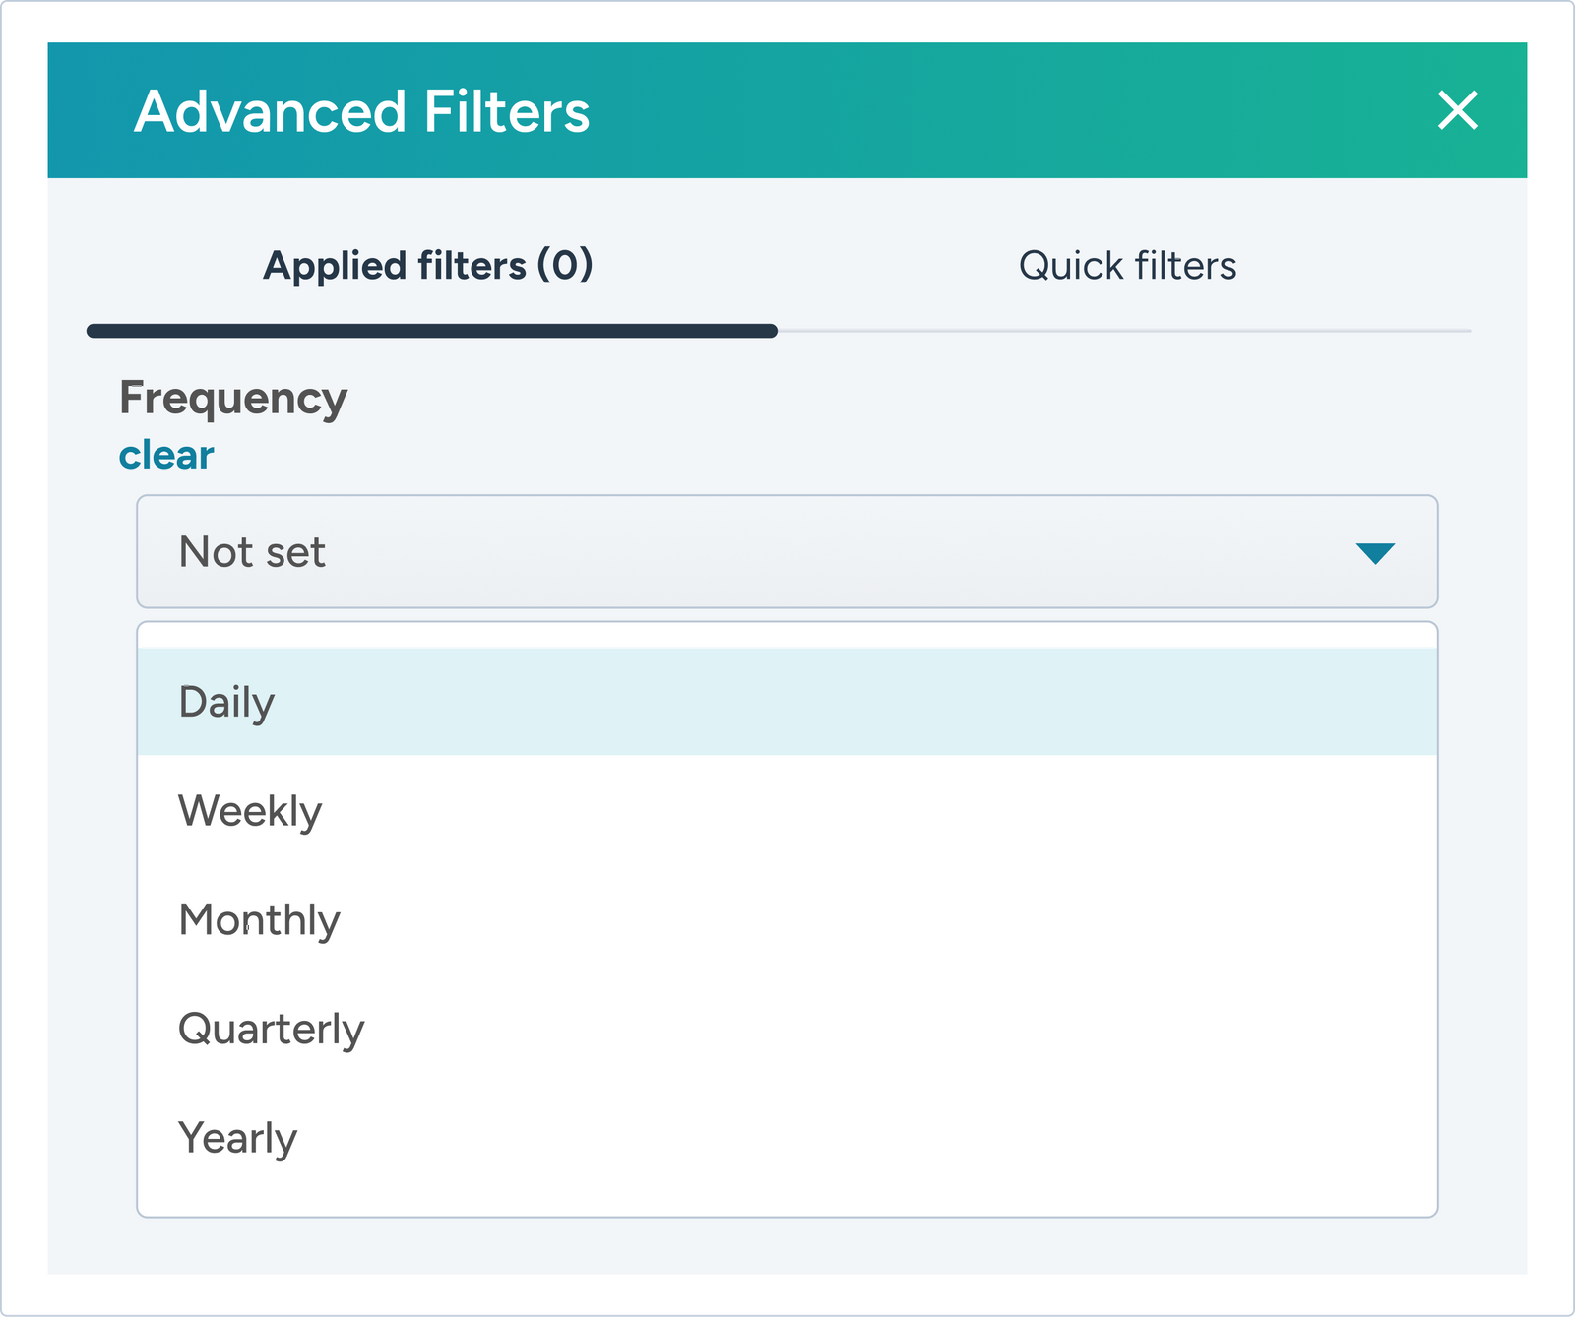1575x1317 pixels.
Task: Click empty space in the teal header bar
Action: coord(984,110)
